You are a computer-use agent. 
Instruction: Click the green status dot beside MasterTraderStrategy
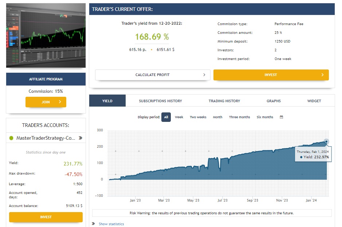click(x=11, y=138)
